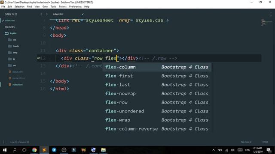This screenshot has width=275, height=154.
Task: Choose flex-column-reverse autocomplete suggestion
Action: pos(157,129)
